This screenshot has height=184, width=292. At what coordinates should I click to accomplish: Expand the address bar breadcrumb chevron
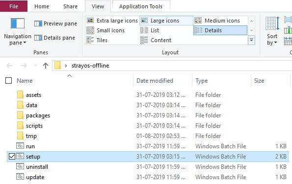click(x=66, y=66)
